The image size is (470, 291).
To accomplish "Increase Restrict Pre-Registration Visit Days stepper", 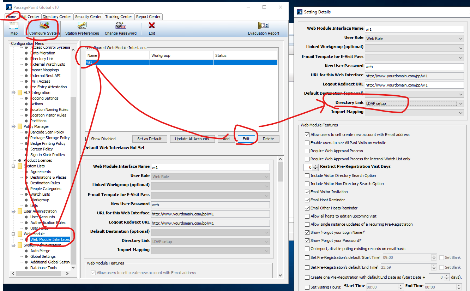I will [316, 166].
